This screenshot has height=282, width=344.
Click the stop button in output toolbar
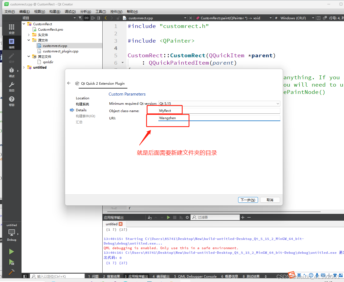(x=174, y=217)
